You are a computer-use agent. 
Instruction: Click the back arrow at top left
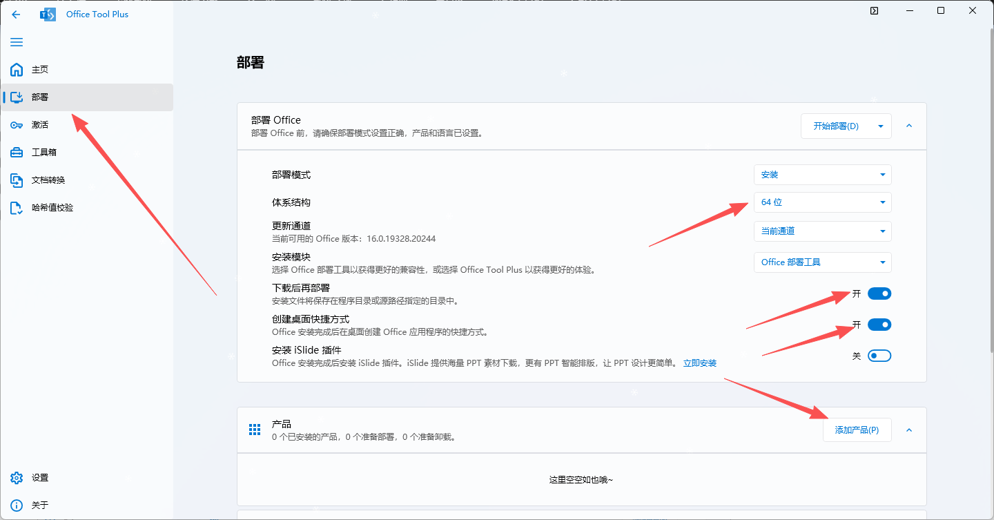tap(16, 14)
